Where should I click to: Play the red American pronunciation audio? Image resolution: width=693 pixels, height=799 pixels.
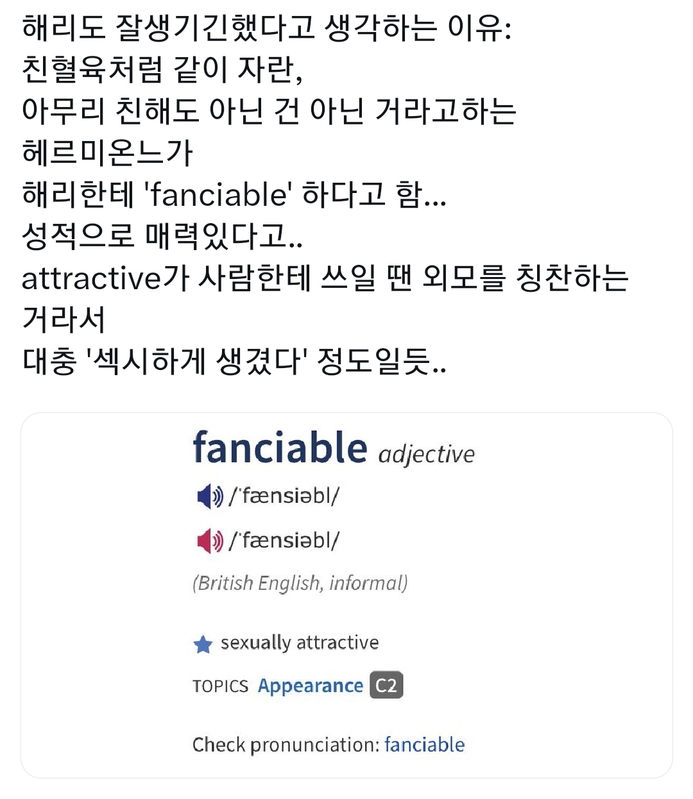(x=209, y=541)
